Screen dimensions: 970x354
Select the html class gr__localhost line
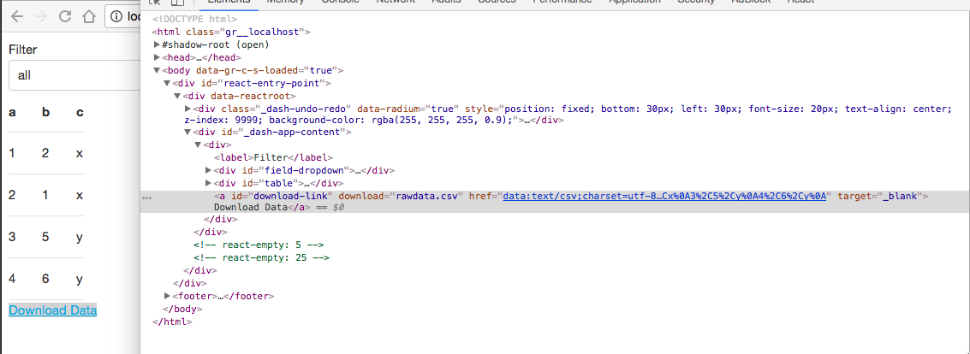click(x=231, y=32)
